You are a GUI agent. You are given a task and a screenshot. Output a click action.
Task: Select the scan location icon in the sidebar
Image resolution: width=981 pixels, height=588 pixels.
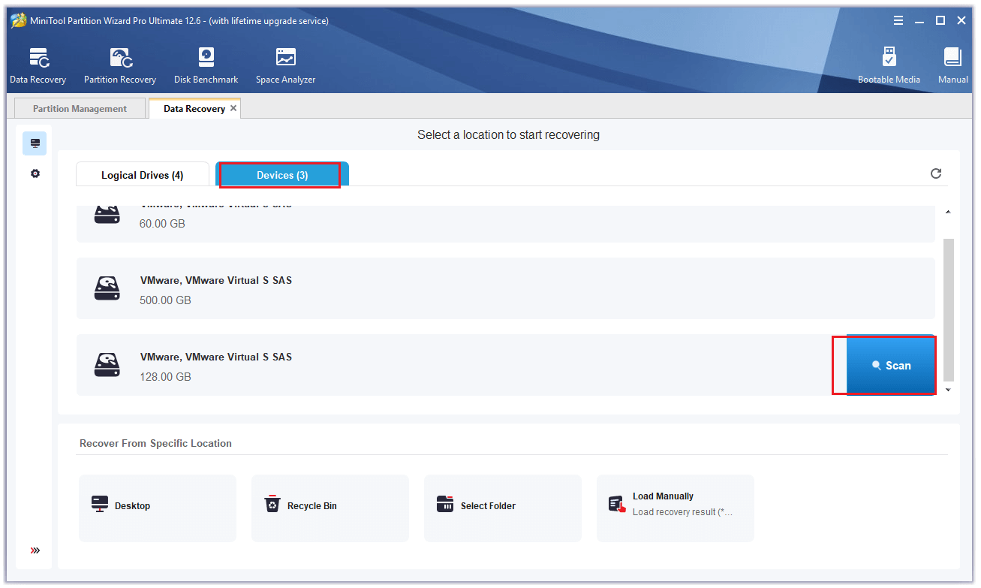click(x=35, y=143)
